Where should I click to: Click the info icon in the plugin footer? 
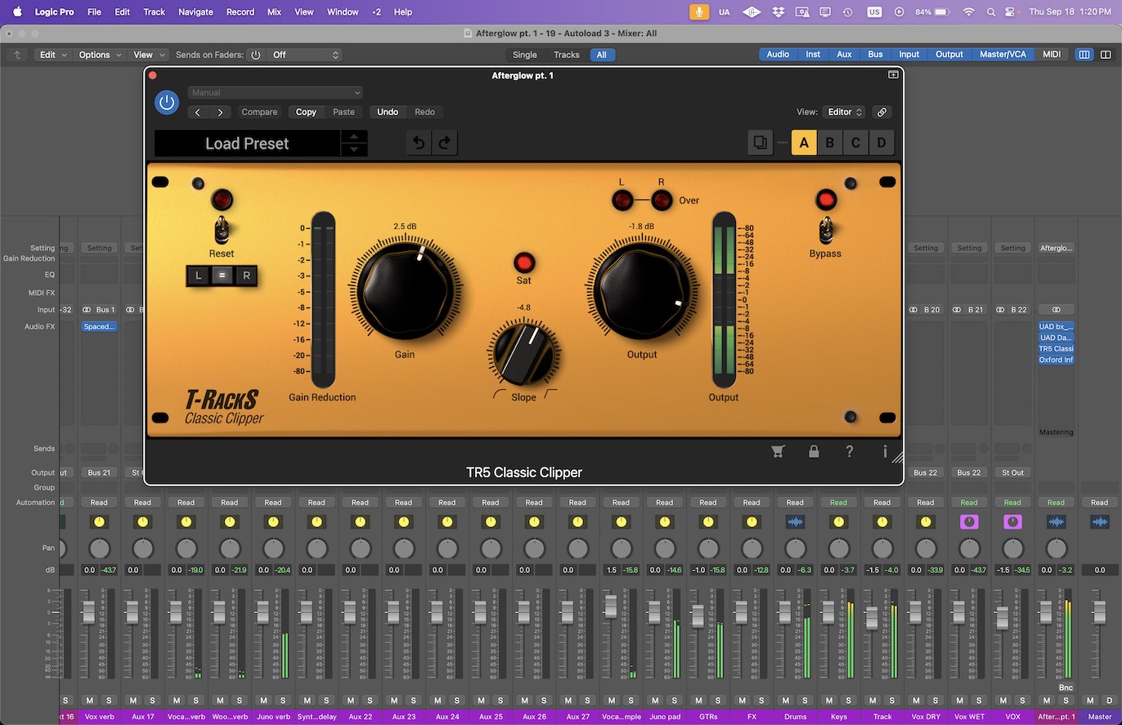(x=884, y=451)
